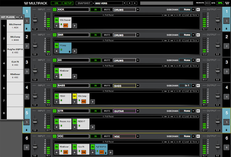
Task: Toggle the KICK track IN button
Action: pyautogui.click(x=95, y=10)
